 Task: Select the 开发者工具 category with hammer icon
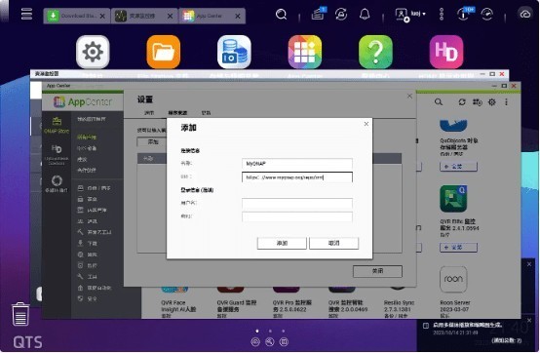95,232
